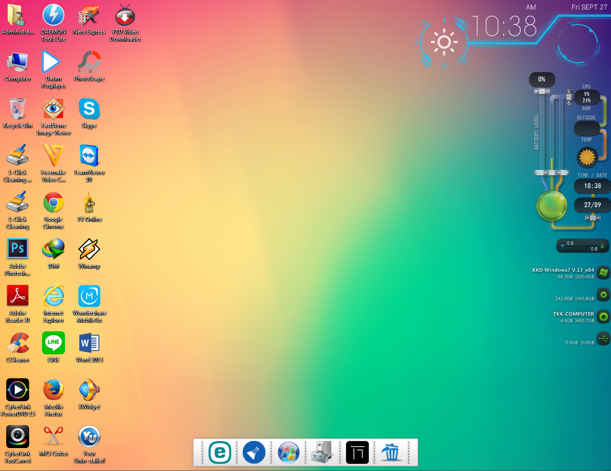Launch Wondershare MobileGo

(89, 296)
